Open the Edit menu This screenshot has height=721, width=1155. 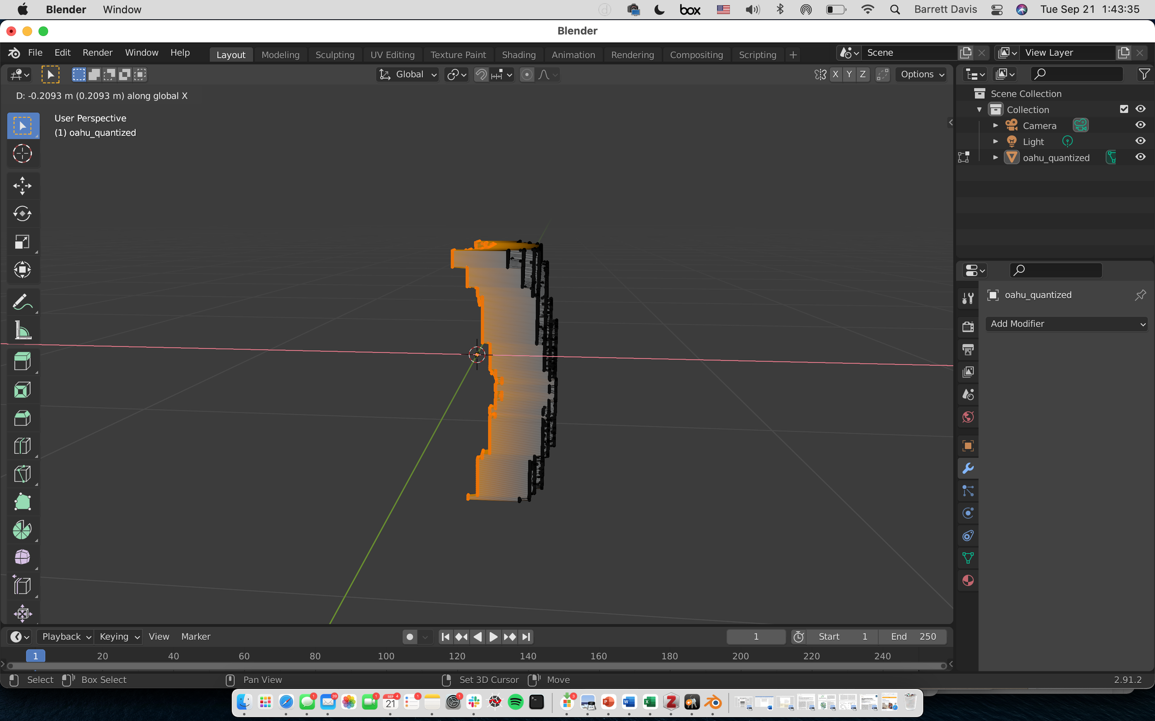point(63,52)
